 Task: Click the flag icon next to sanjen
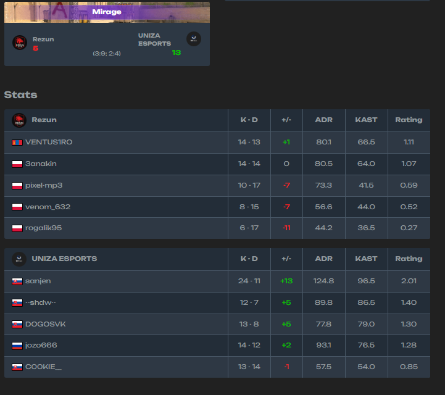coord(17,281)
